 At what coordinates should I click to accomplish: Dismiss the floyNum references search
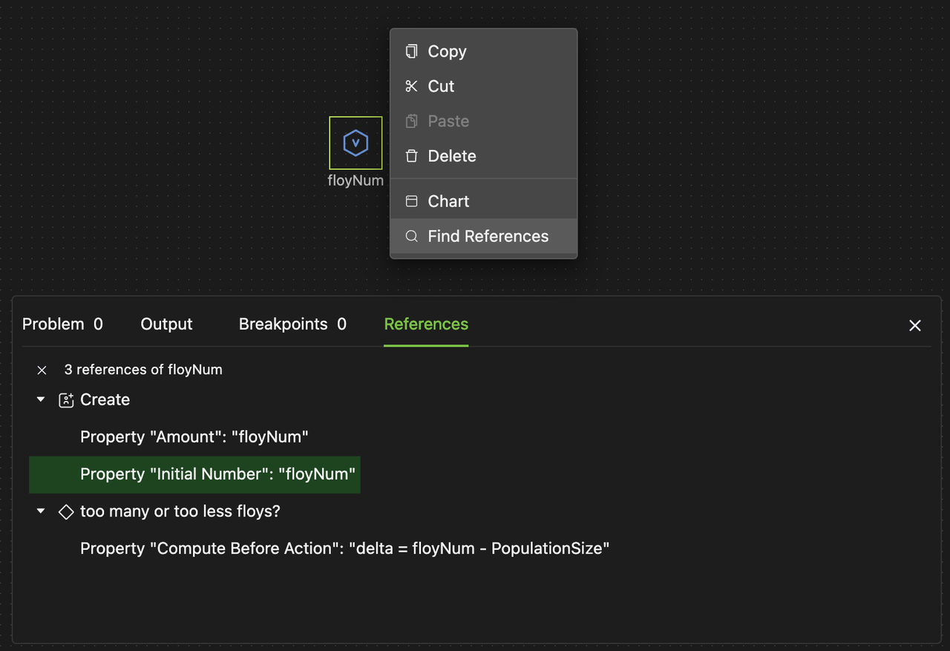tap(42, 370)
